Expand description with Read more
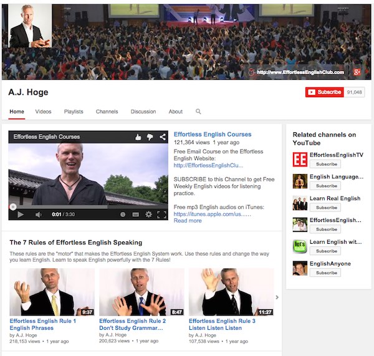374x356 pixels. [188, 221]
